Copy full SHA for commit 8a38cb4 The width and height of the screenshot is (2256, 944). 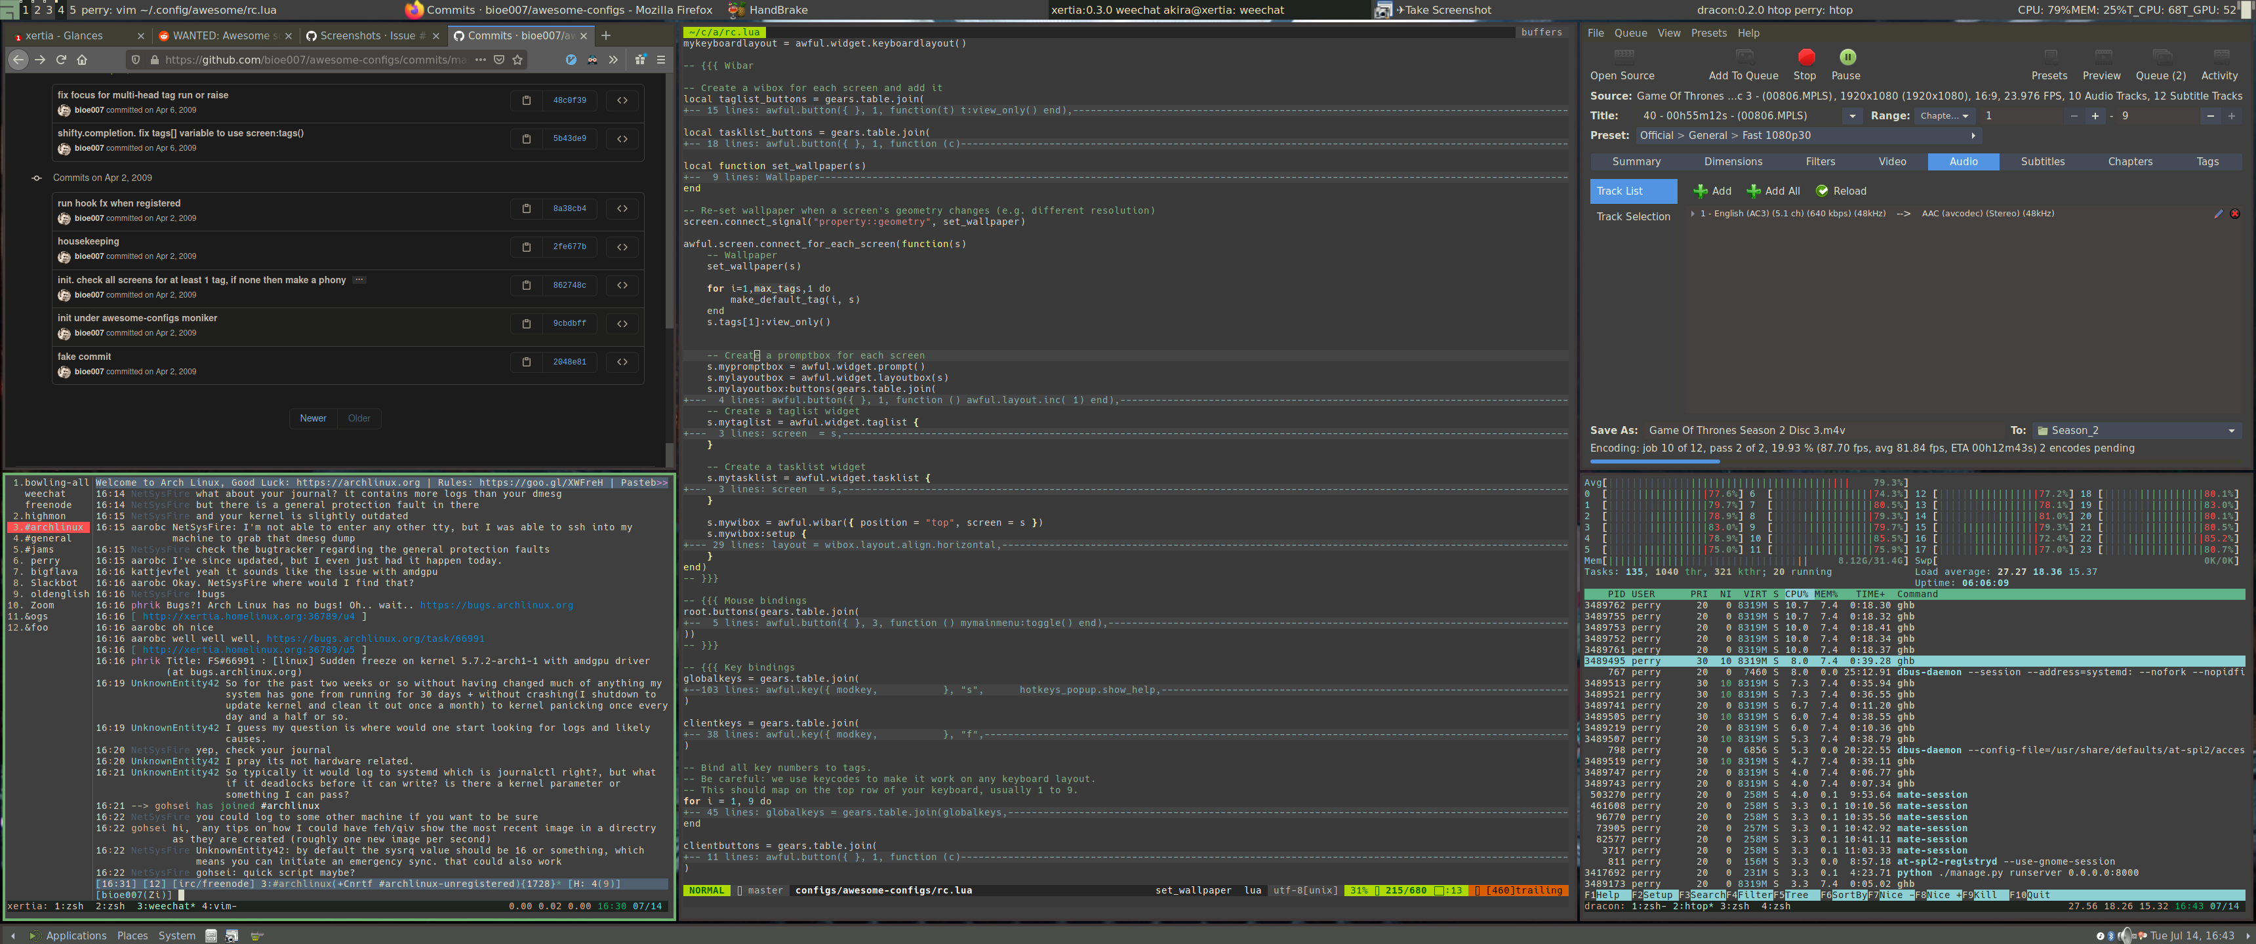click(527, 208)
